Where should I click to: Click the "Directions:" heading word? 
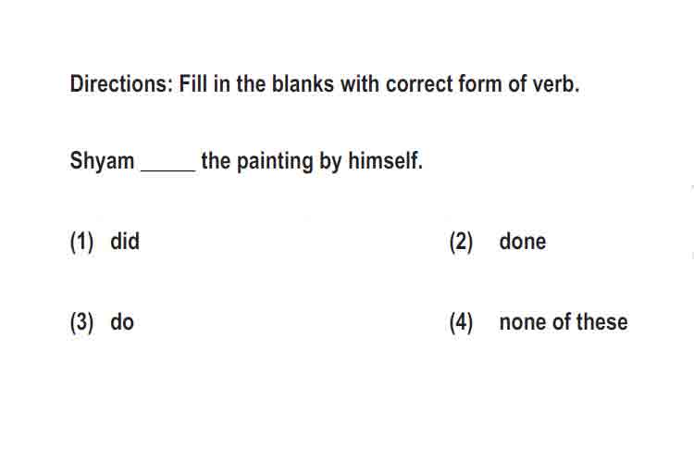(x=121, y=84)
